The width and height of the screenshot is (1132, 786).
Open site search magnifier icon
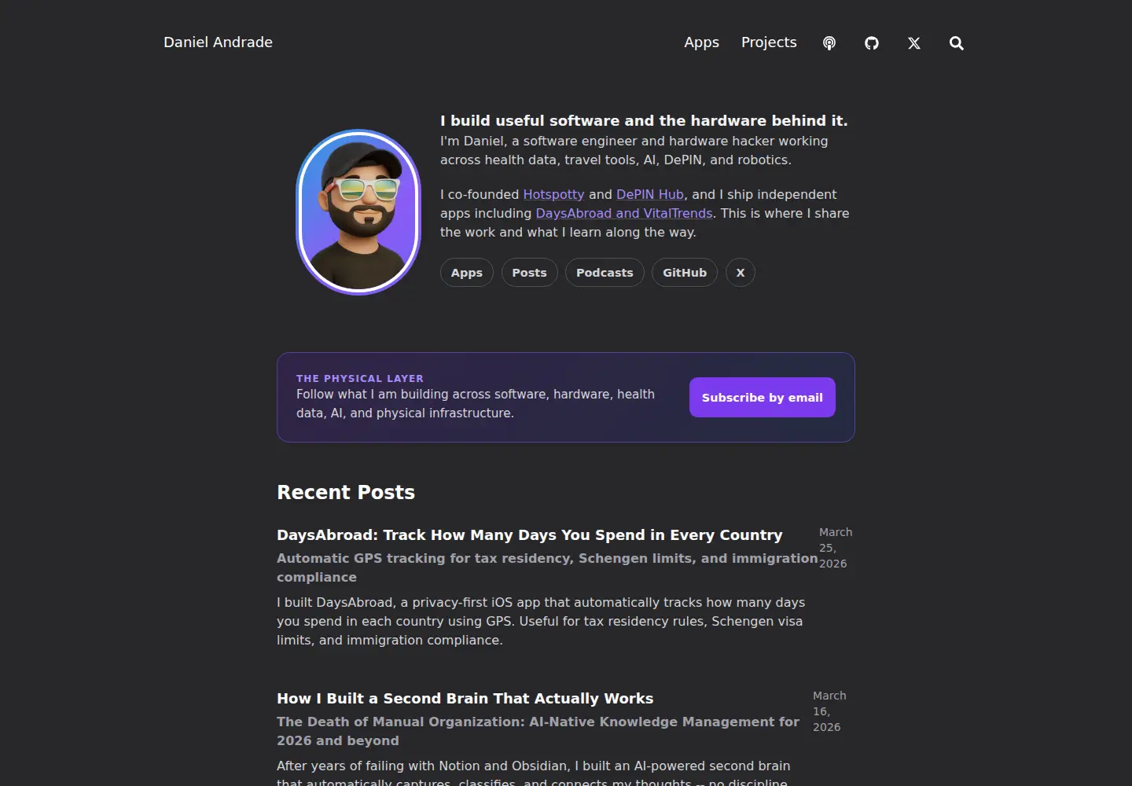[957, 43]
